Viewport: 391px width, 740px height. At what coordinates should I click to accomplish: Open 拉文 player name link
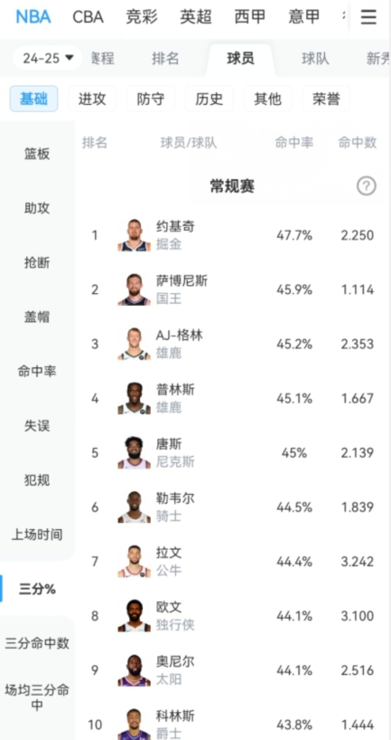pyautogui.click(x=169, y=553)
